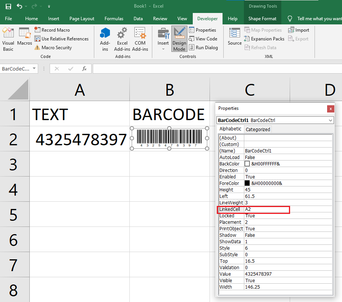Viewport: 342px width, 302px height.
Task: Expand the BarCodeCtrl1 object dropdown
Action: [331, 120]
